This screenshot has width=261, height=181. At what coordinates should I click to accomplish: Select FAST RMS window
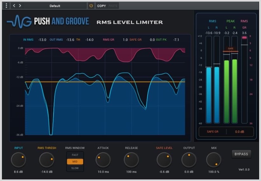pos(75,155)
